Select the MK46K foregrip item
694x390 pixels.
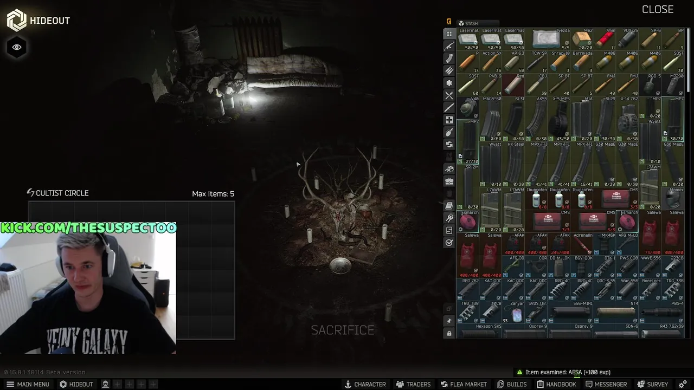[605, 244]
